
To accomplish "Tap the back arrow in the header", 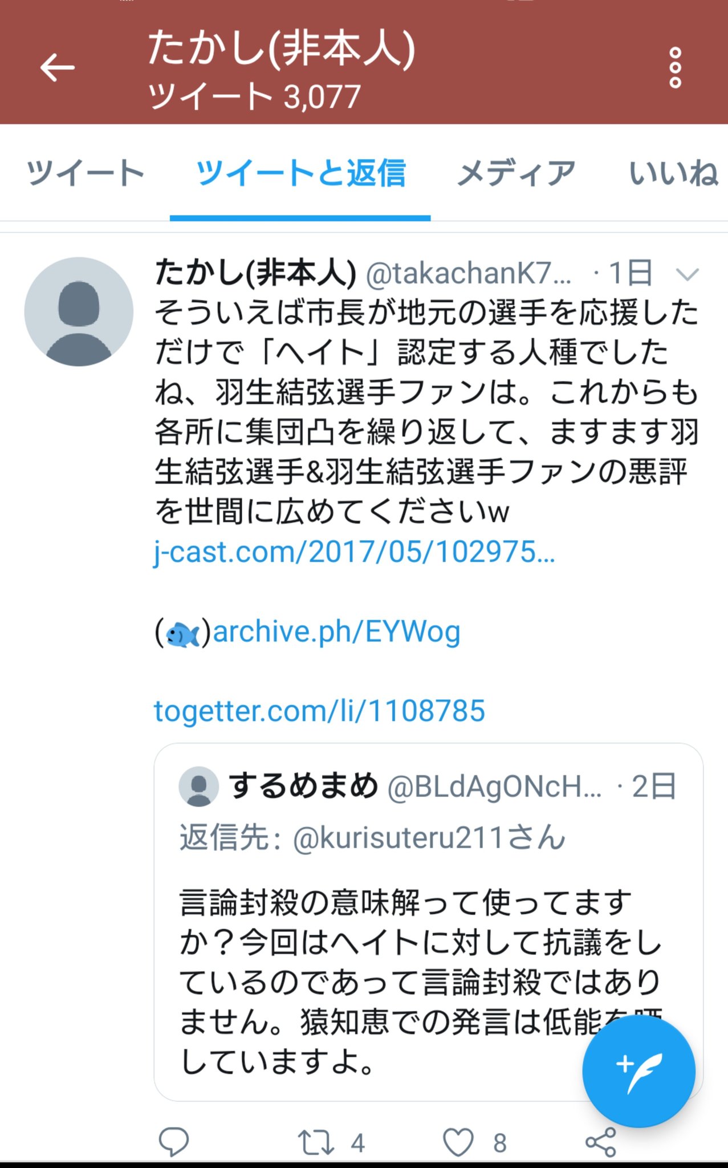I will tap(58, 67).
